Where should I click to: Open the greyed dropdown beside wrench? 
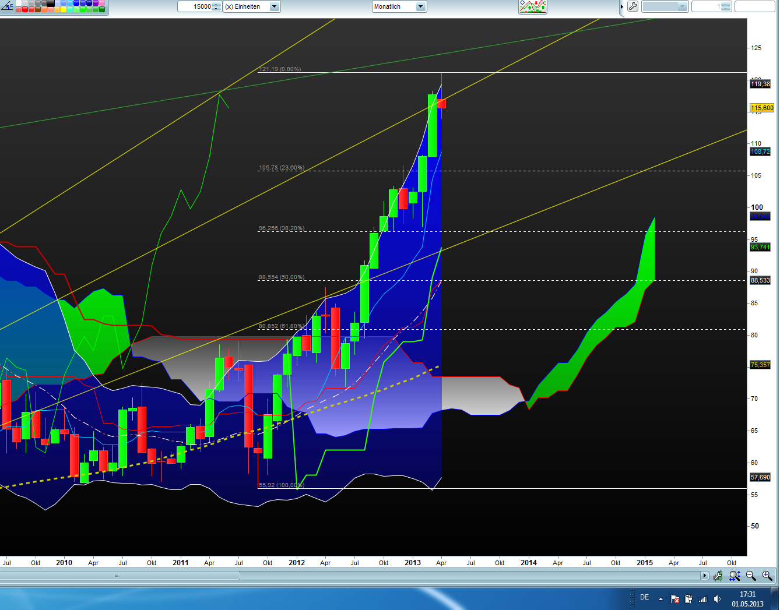pyautogui.click(x=665, y=6)
